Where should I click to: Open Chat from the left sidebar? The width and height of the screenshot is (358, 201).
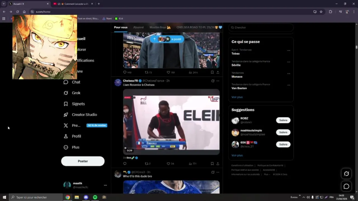(72, 82)
